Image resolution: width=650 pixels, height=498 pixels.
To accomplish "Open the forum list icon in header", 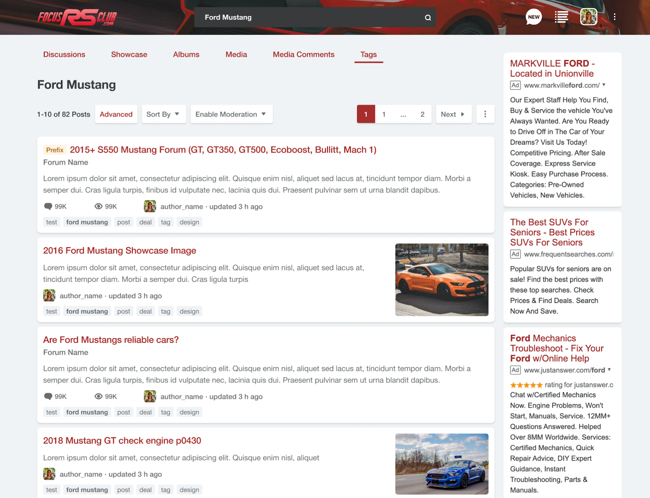I will coord(561,17).
